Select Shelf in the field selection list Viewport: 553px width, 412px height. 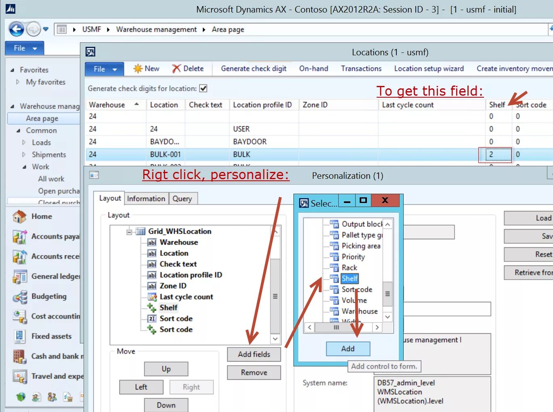(x=350, y=278)
